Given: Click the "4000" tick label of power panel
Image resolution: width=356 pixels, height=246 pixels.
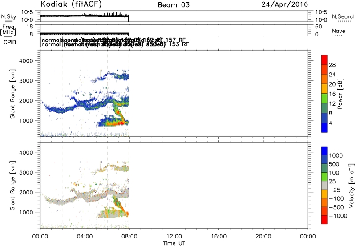Looking at the screenshot, I should (x=26, y=61).
